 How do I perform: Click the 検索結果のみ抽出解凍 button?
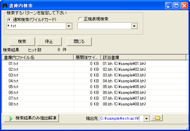tap(31, 118)
